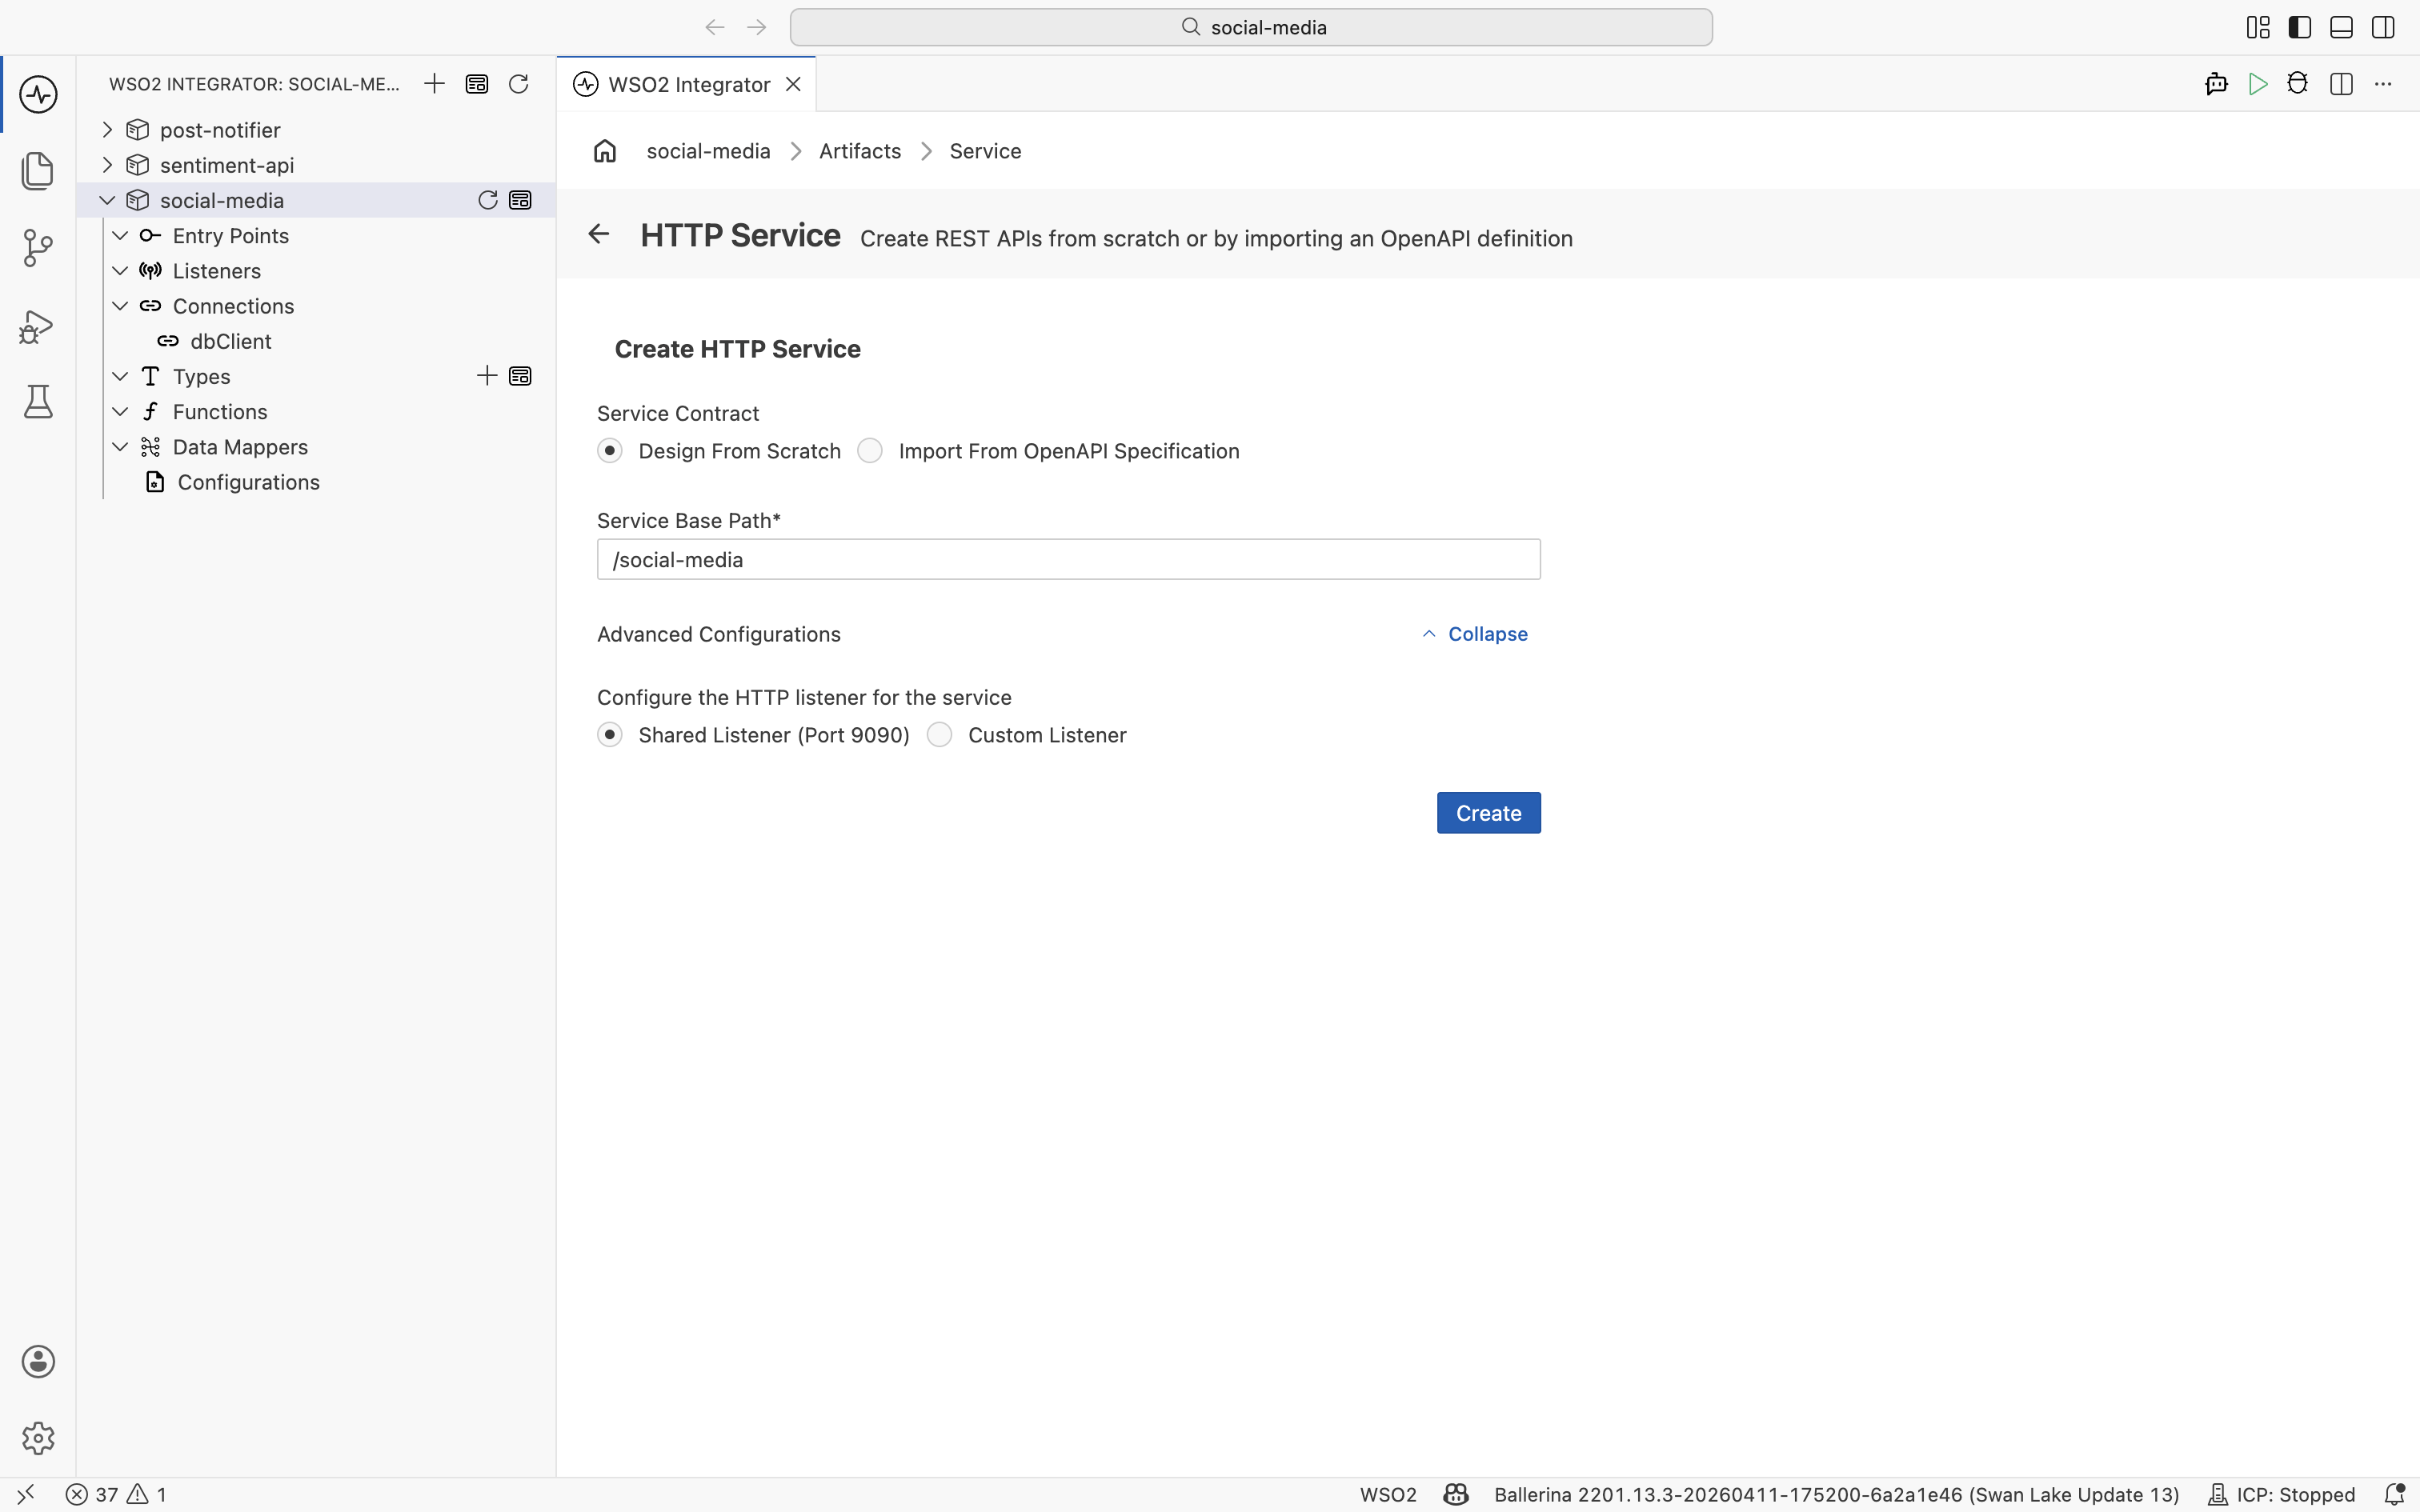This screenshot has height=1512, width=2420.
Task: Split the editor right
Action: (2341, 84)
